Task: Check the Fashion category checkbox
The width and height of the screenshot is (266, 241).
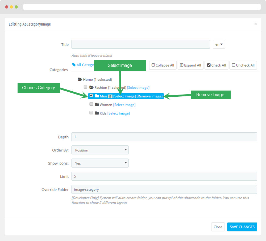Action: (x=85, y=87)
